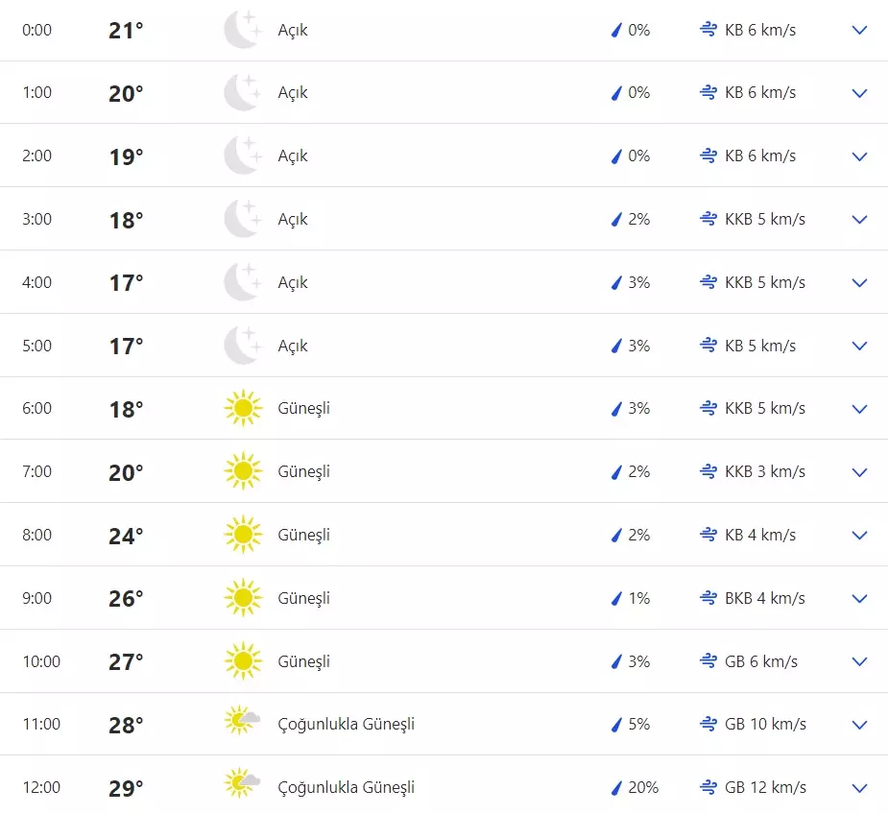
Task: Click the raindrop icon in the 12:00 row
Action: coord(617,788)
